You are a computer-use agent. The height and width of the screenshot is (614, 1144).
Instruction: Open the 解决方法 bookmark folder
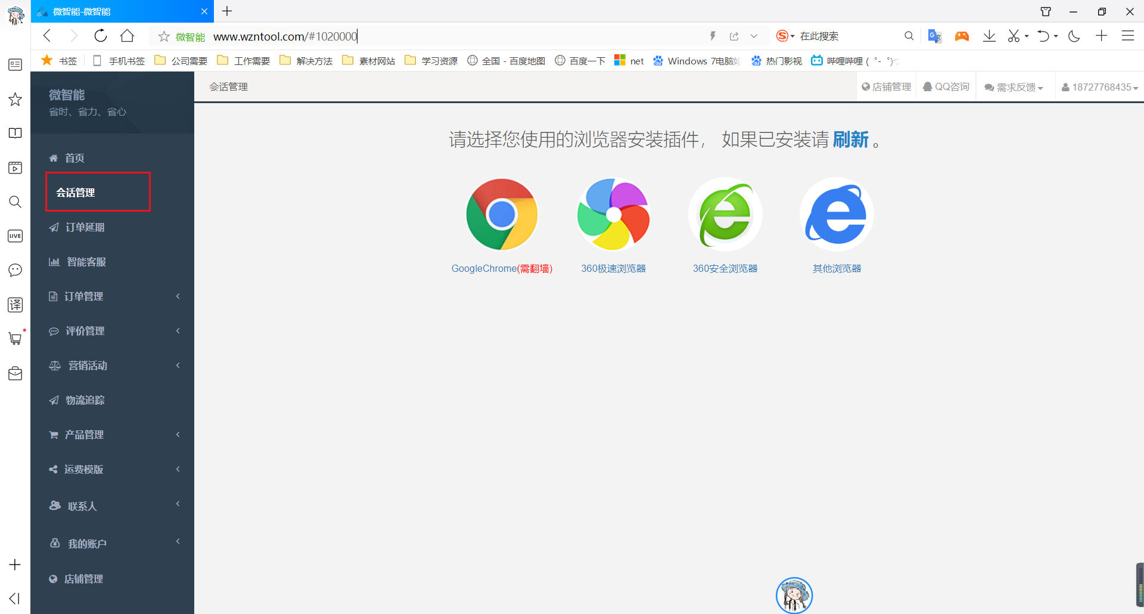[306, 61]
